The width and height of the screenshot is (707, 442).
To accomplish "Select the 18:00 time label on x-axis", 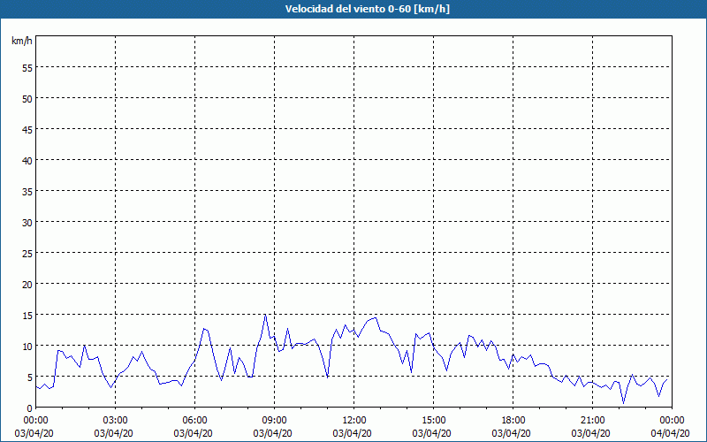I will (x=513, y=420).
